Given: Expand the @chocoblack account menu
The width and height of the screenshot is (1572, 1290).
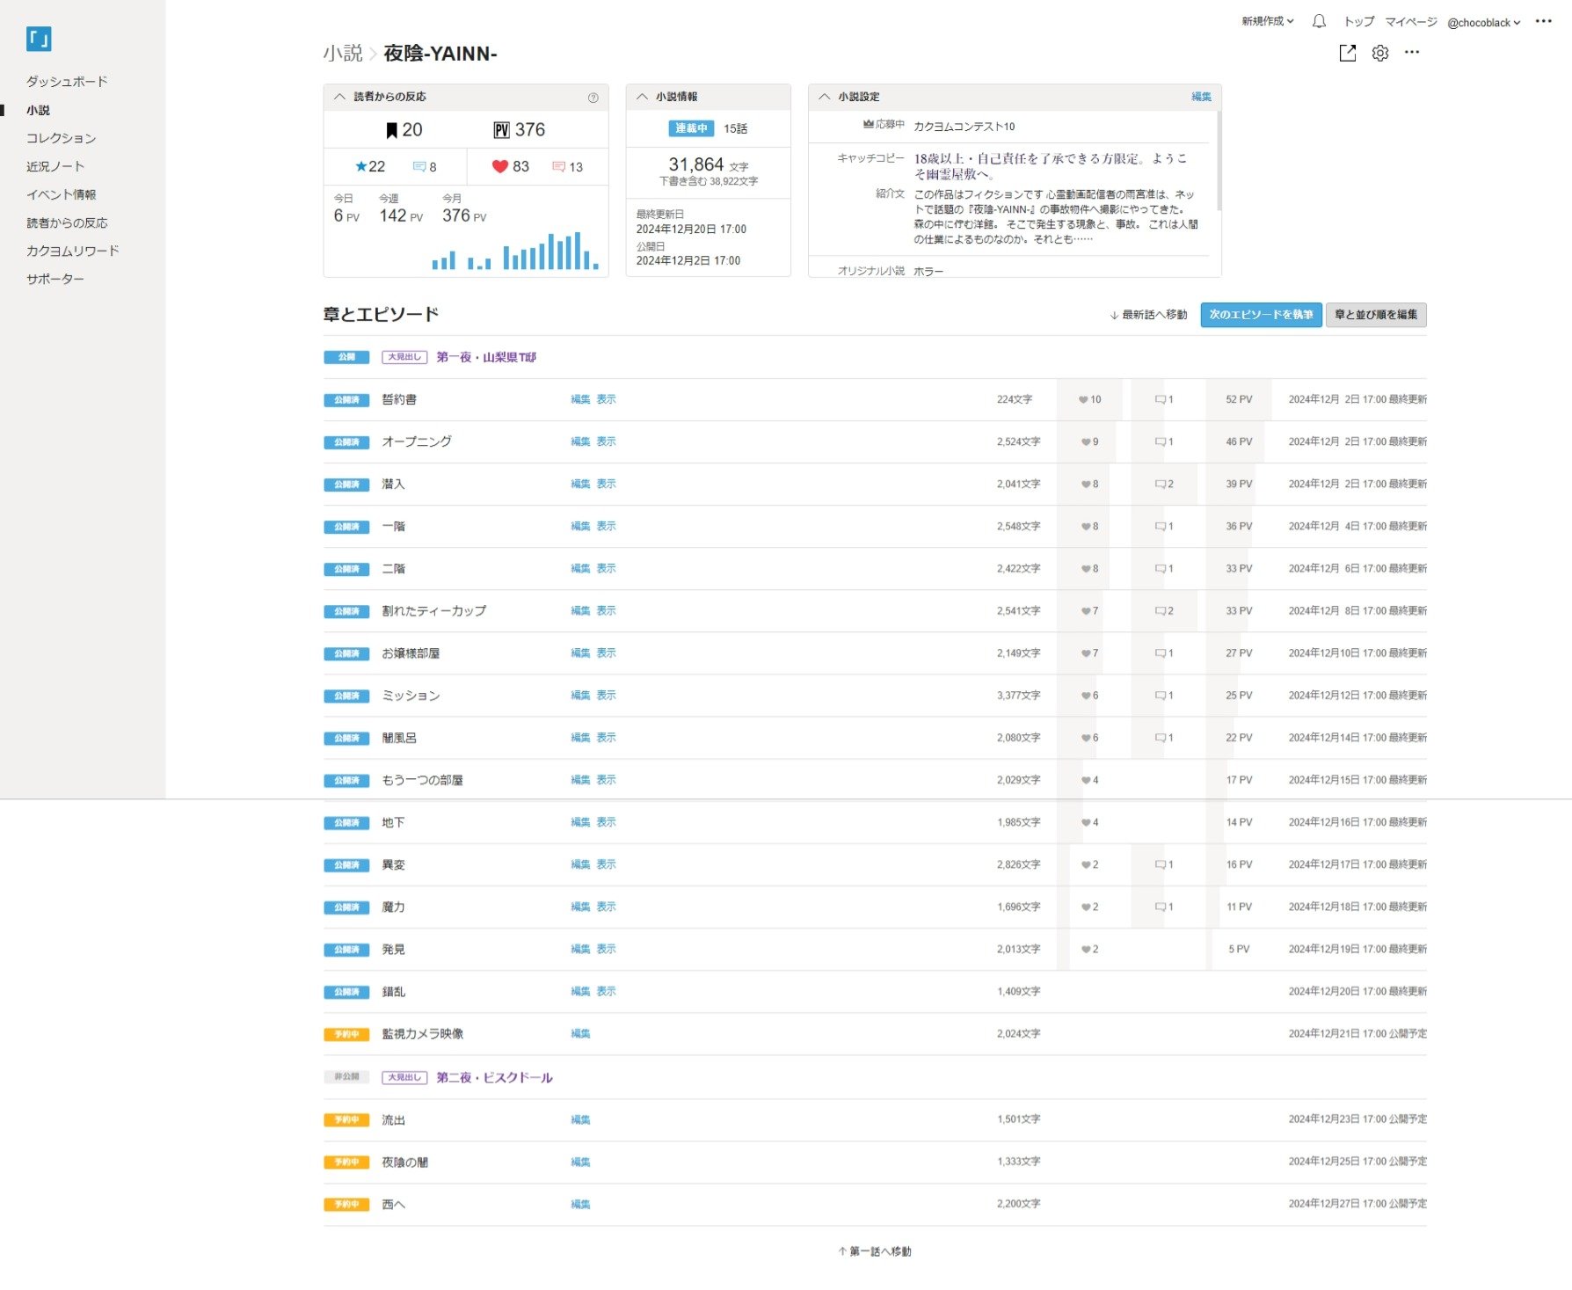Looking at the screenshot, I should pyautogui.click(x=1483, y=23).
